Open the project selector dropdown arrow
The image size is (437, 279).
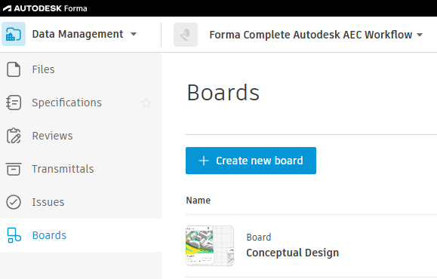pyautogui.click(x=420, y=35)
